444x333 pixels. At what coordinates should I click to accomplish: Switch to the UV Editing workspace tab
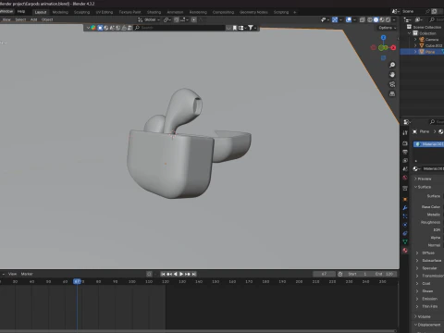pyautogui.click(x=105, y=12)
